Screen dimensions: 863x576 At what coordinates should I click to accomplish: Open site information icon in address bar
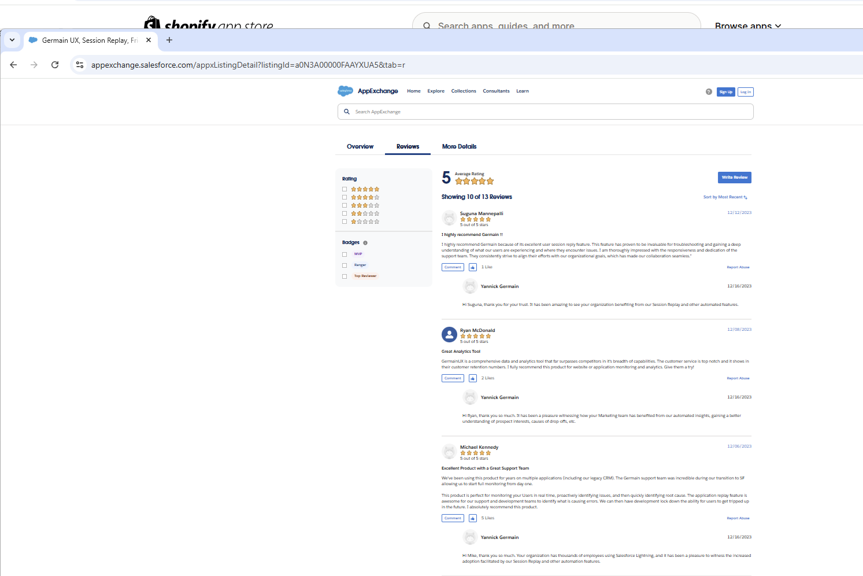(x=80, y=65)
